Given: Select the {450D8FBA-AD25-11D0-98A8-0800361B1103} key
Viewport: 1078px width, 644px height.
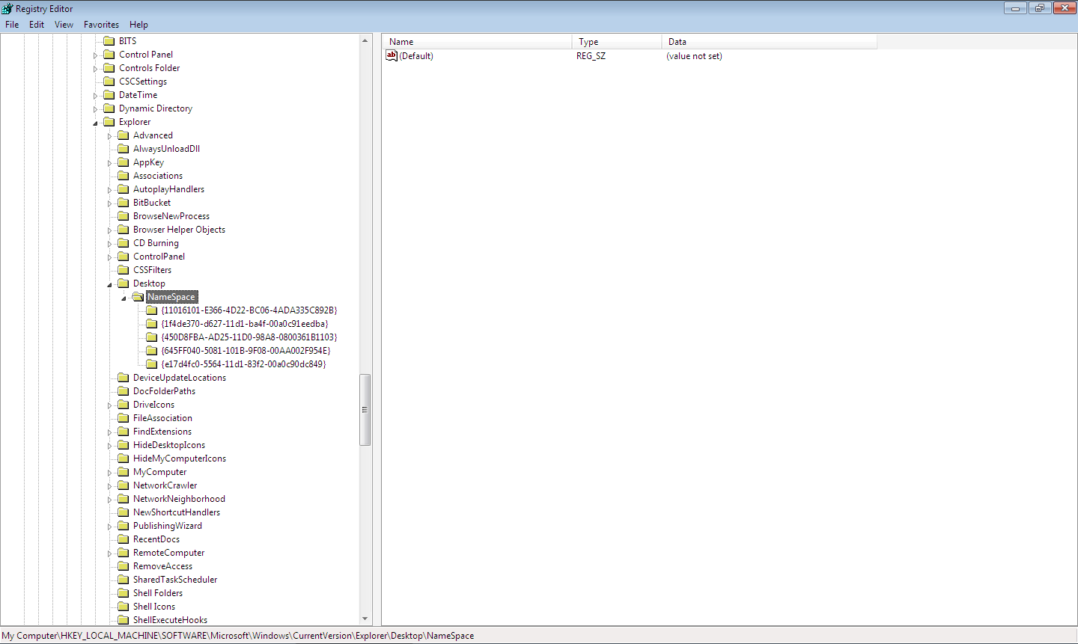Looking at the screenshot, I should coord(249,337).
